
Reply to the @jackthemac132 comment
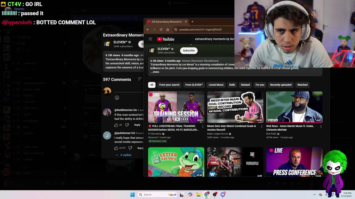(140, 148)
